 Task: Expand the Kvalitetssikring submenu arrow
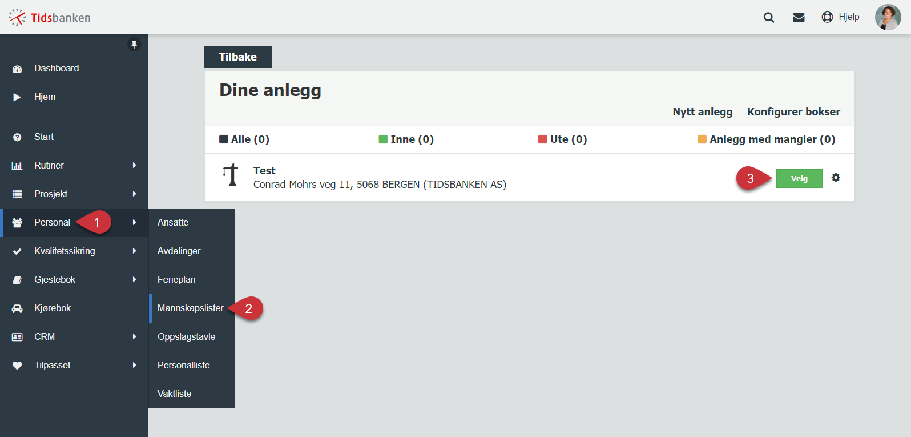click(134, 251)
